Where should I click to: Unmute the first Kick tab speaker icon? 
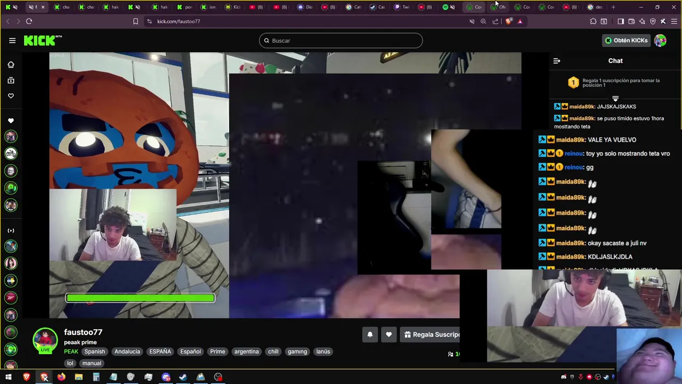coord(15,7)
